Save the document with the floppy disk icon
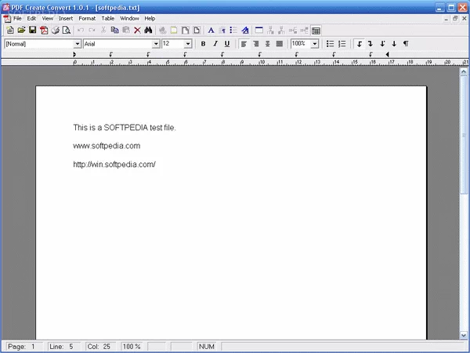Viewport: 470px width, 353px height. pos(32,30)
